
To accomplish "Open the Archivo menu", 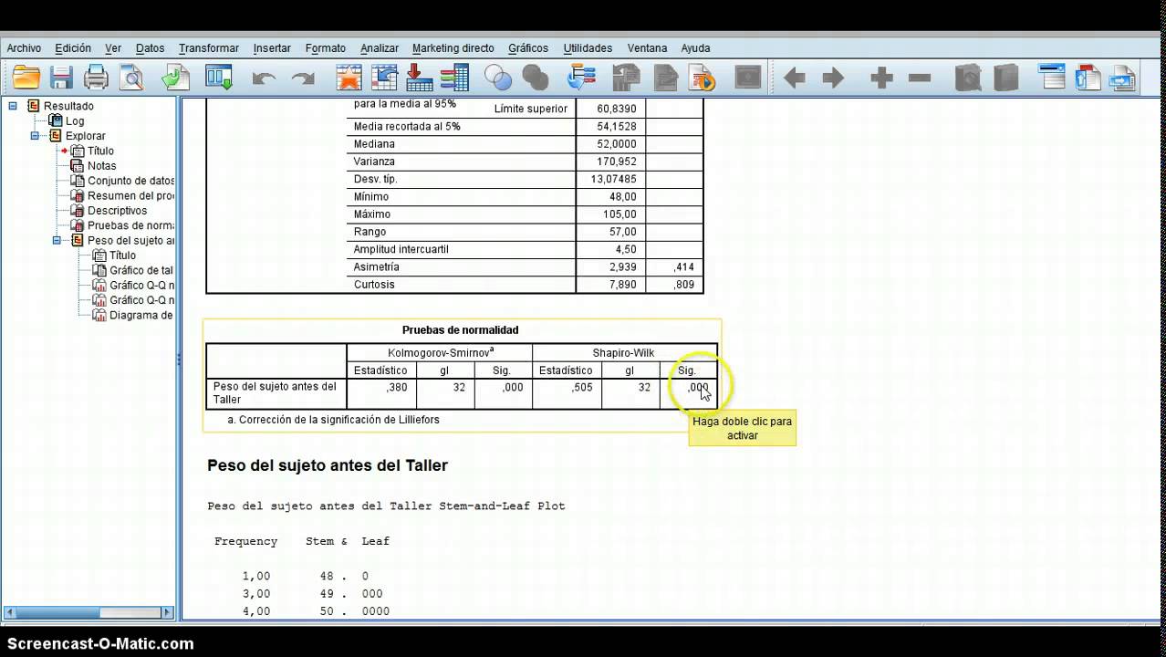I will pyautogui.click(x=24, y=48).
